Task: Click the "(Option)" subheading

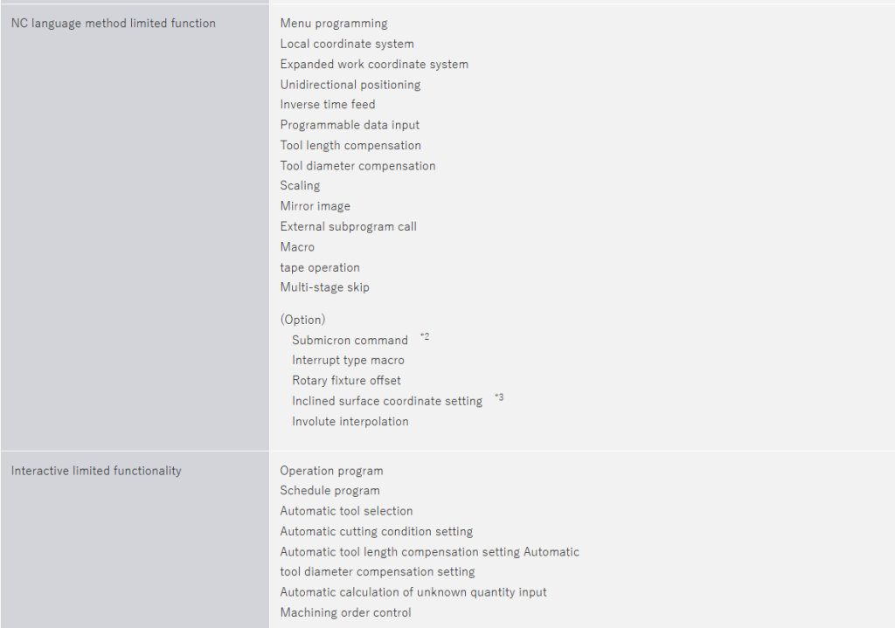Action: 302,320
